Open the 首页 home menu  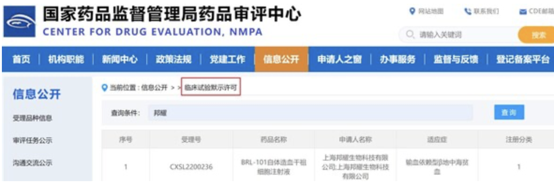(21, 59)
